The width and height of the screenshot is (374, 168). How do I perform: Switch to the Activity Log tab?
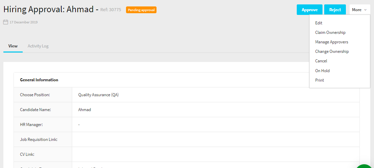point(38,46)
